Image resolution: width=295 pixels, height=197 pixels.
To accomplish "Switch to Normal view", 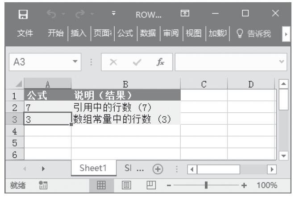I will pyautogui.click(x=102, y=185).
